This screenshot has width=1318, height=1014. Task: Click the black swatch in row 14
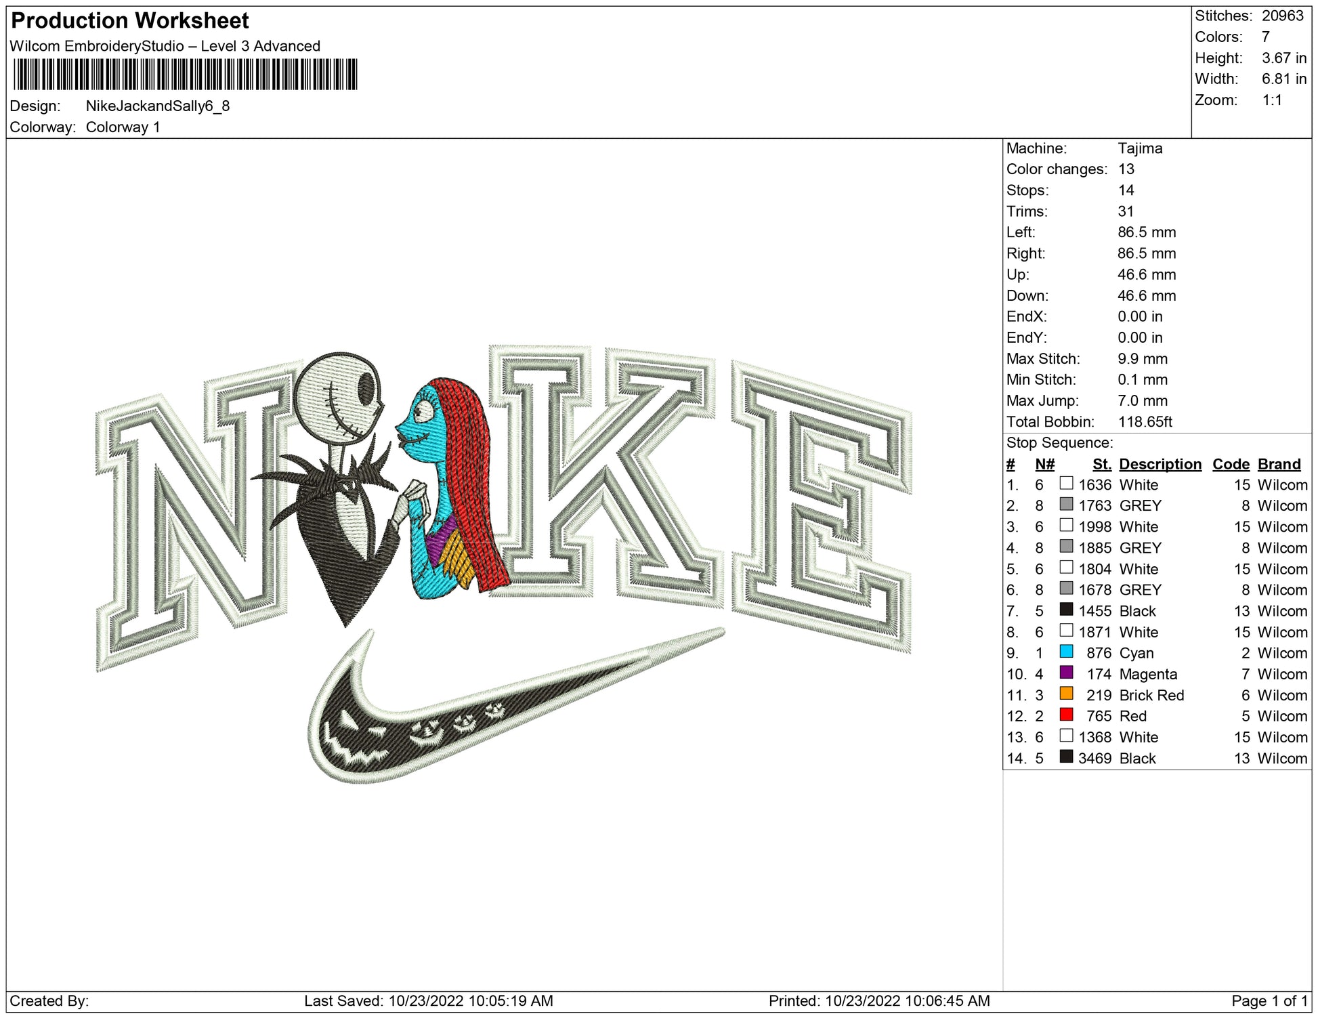1066,757
